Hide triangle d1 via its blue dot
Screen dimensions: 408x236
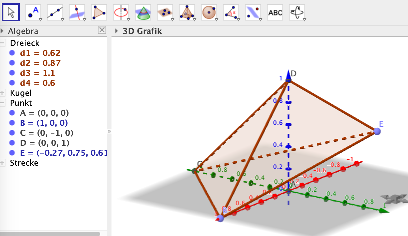12,53
